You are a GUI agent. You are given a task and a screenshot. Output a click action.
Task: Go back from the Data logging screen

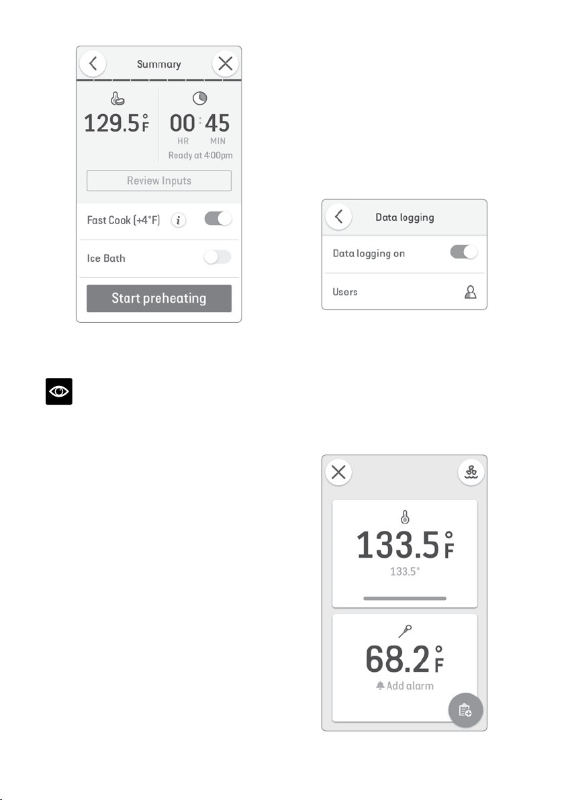(338, 216)
